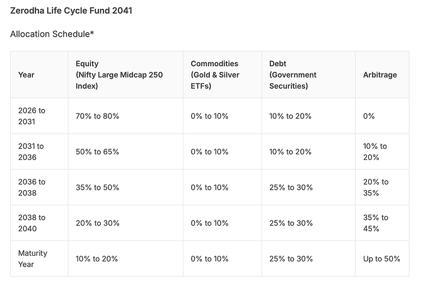Click the Zerodha Life Cycle Fund 2041 title
This screenshot has width=435, height=281.
pos(71,11)
